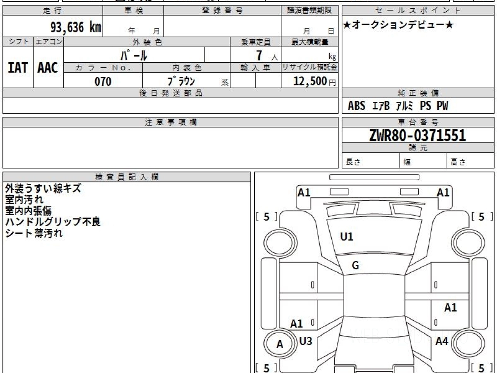The width and height of the screenshot is (497, 373).
Task: Select the U1 dent mark on the hood
Action: [x=346, y=237]
